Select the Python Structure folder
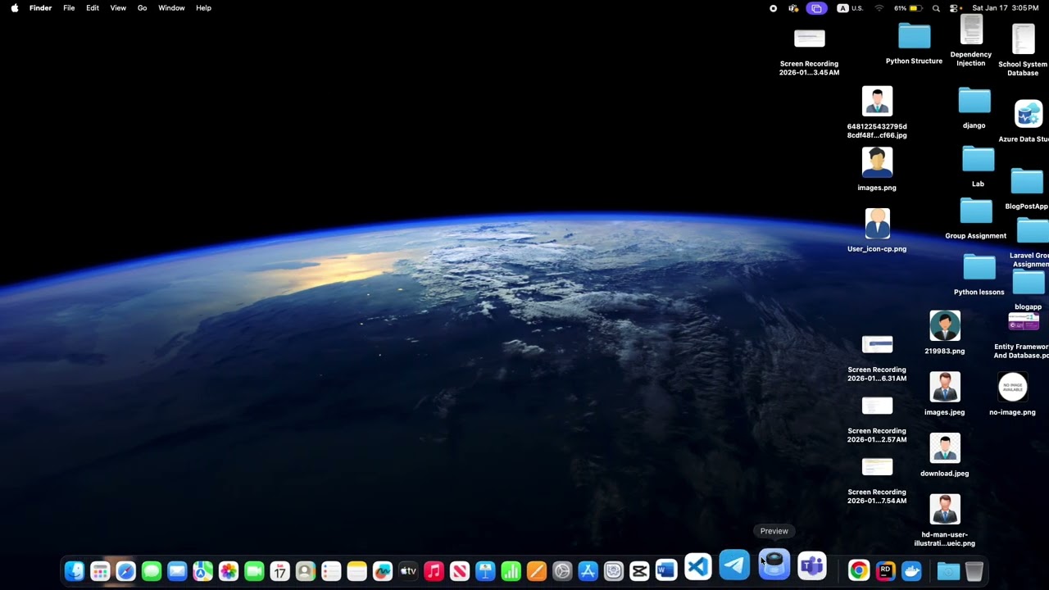 [914, 44]
